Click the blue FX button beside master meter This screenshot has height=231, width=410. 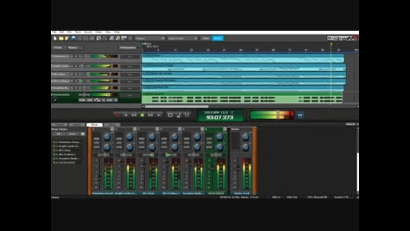click(300, 115)
